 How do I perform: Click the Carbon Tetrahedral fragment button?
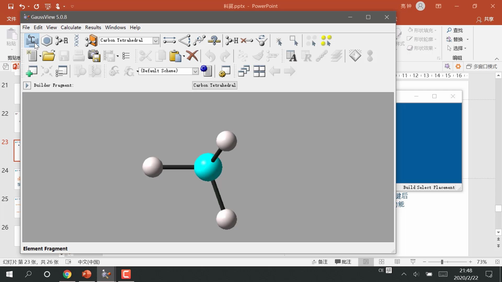(x=214, y=85)
